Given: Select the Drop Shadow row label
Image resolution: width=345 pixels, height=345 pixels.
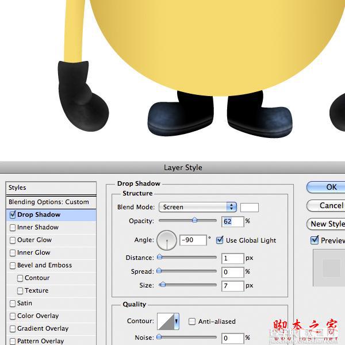Looking at the screenshot, I should (x=39, y=214).
